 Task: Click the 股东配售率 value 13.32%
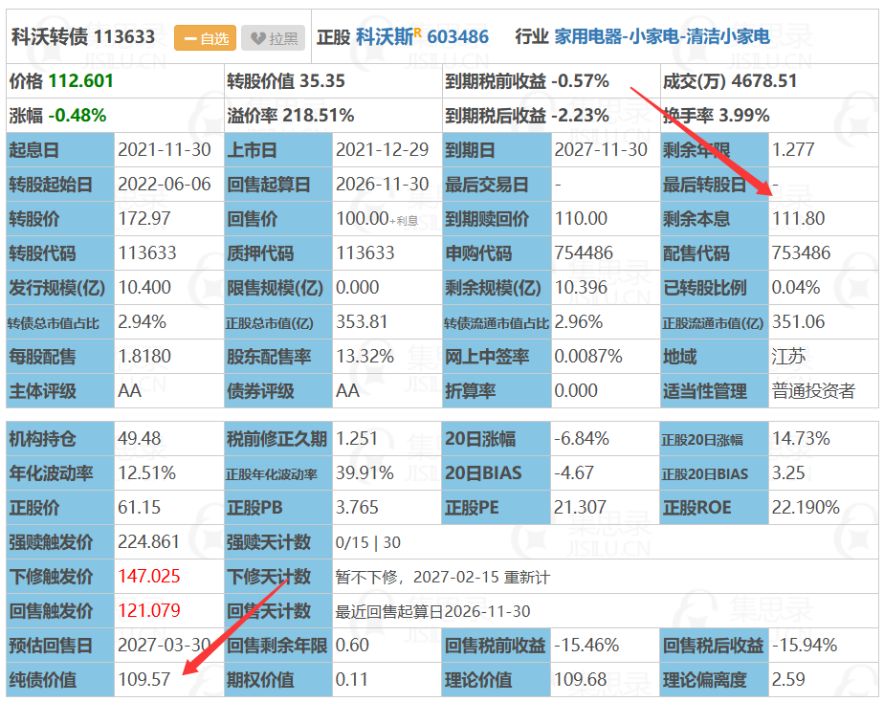tap(365, 356)
